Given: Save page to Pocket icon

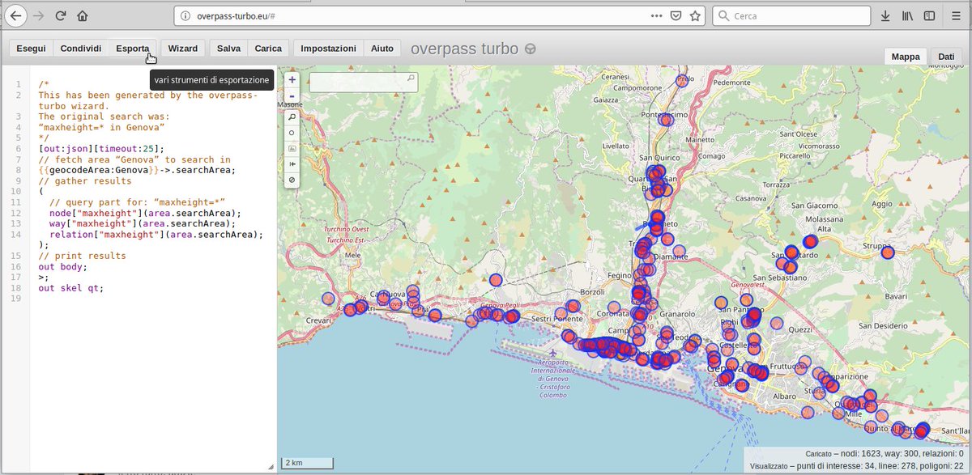Looking at the screenshot, I should 676,15.
